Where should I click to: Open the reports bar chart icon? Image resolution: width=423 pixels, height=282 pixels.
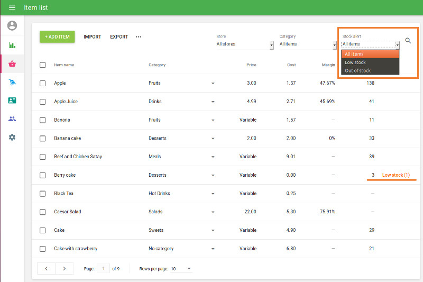click(12, 45)
